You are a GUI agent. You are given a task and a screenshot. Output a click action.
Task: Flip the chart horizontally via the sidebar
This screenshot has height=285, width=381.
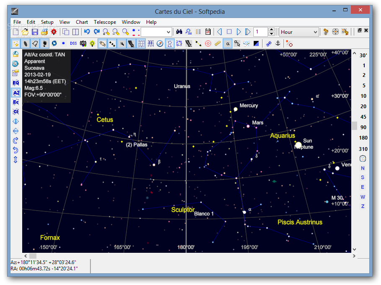click(15, 122)
